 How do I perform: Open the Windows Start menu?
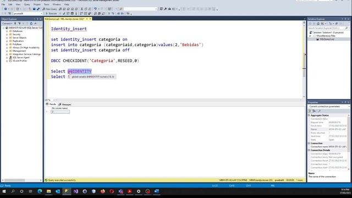tap(4, 191)
